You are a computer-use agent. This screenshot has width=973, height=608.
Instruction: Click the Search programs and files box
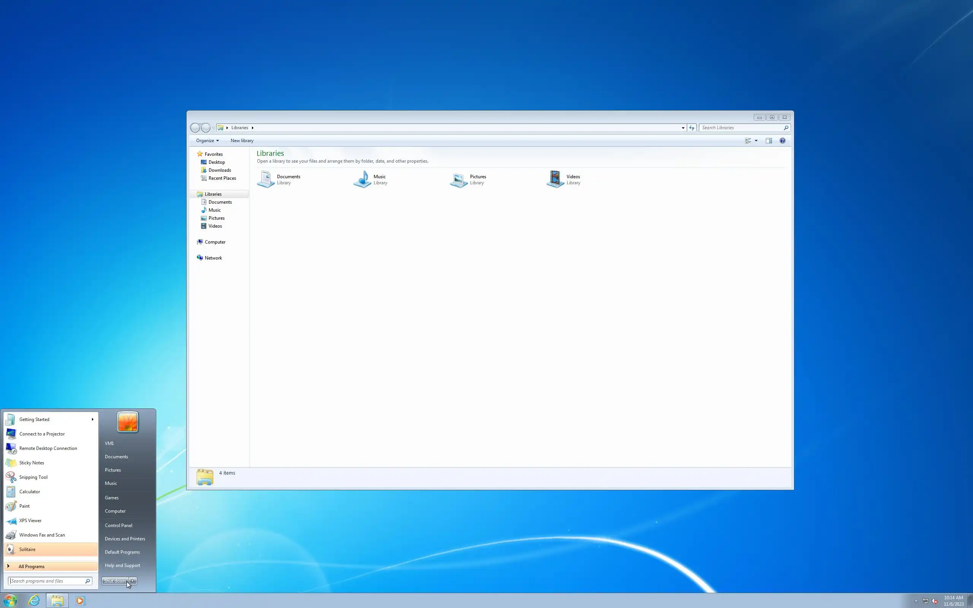pos(48,581)
